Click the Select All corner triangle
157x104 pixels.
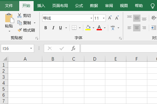click(x=5, y=59)
